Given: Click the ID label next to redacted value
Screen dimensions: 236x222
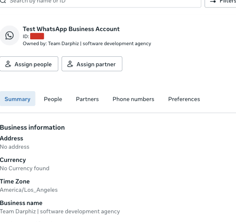Looking at the screenshot, I should pyautogui.click(x=26, y=36).
